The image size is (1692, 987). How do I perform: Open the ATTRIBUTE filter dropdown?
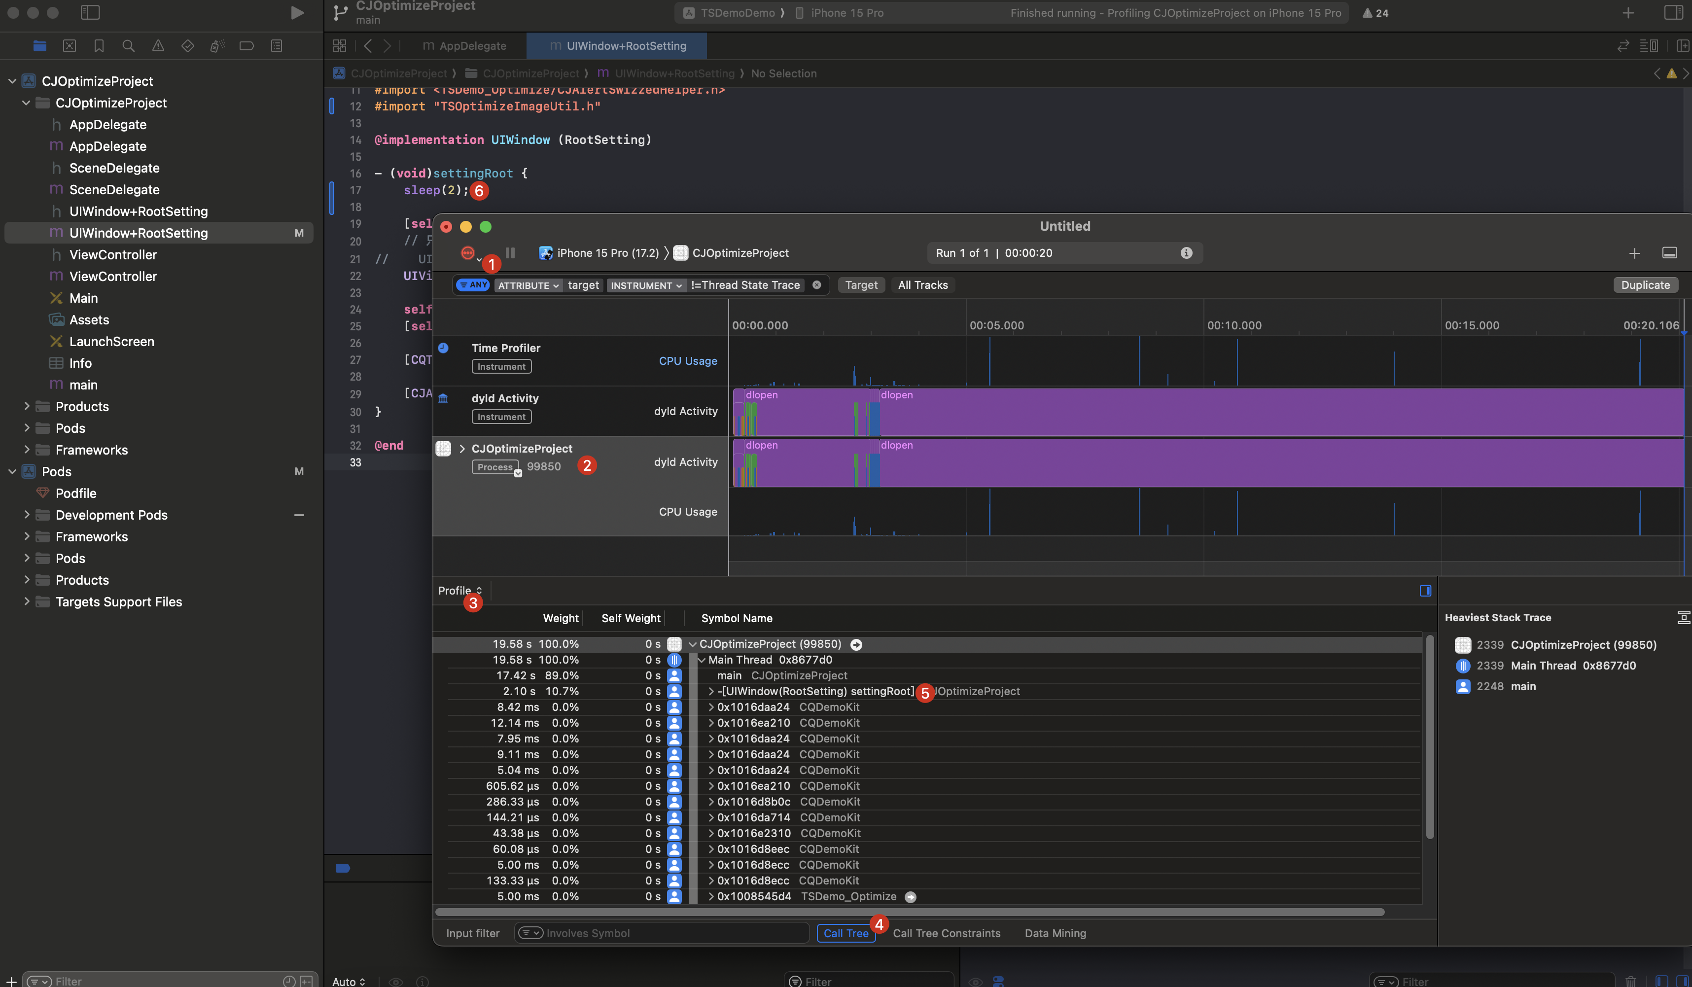click(x=529, y=285)
